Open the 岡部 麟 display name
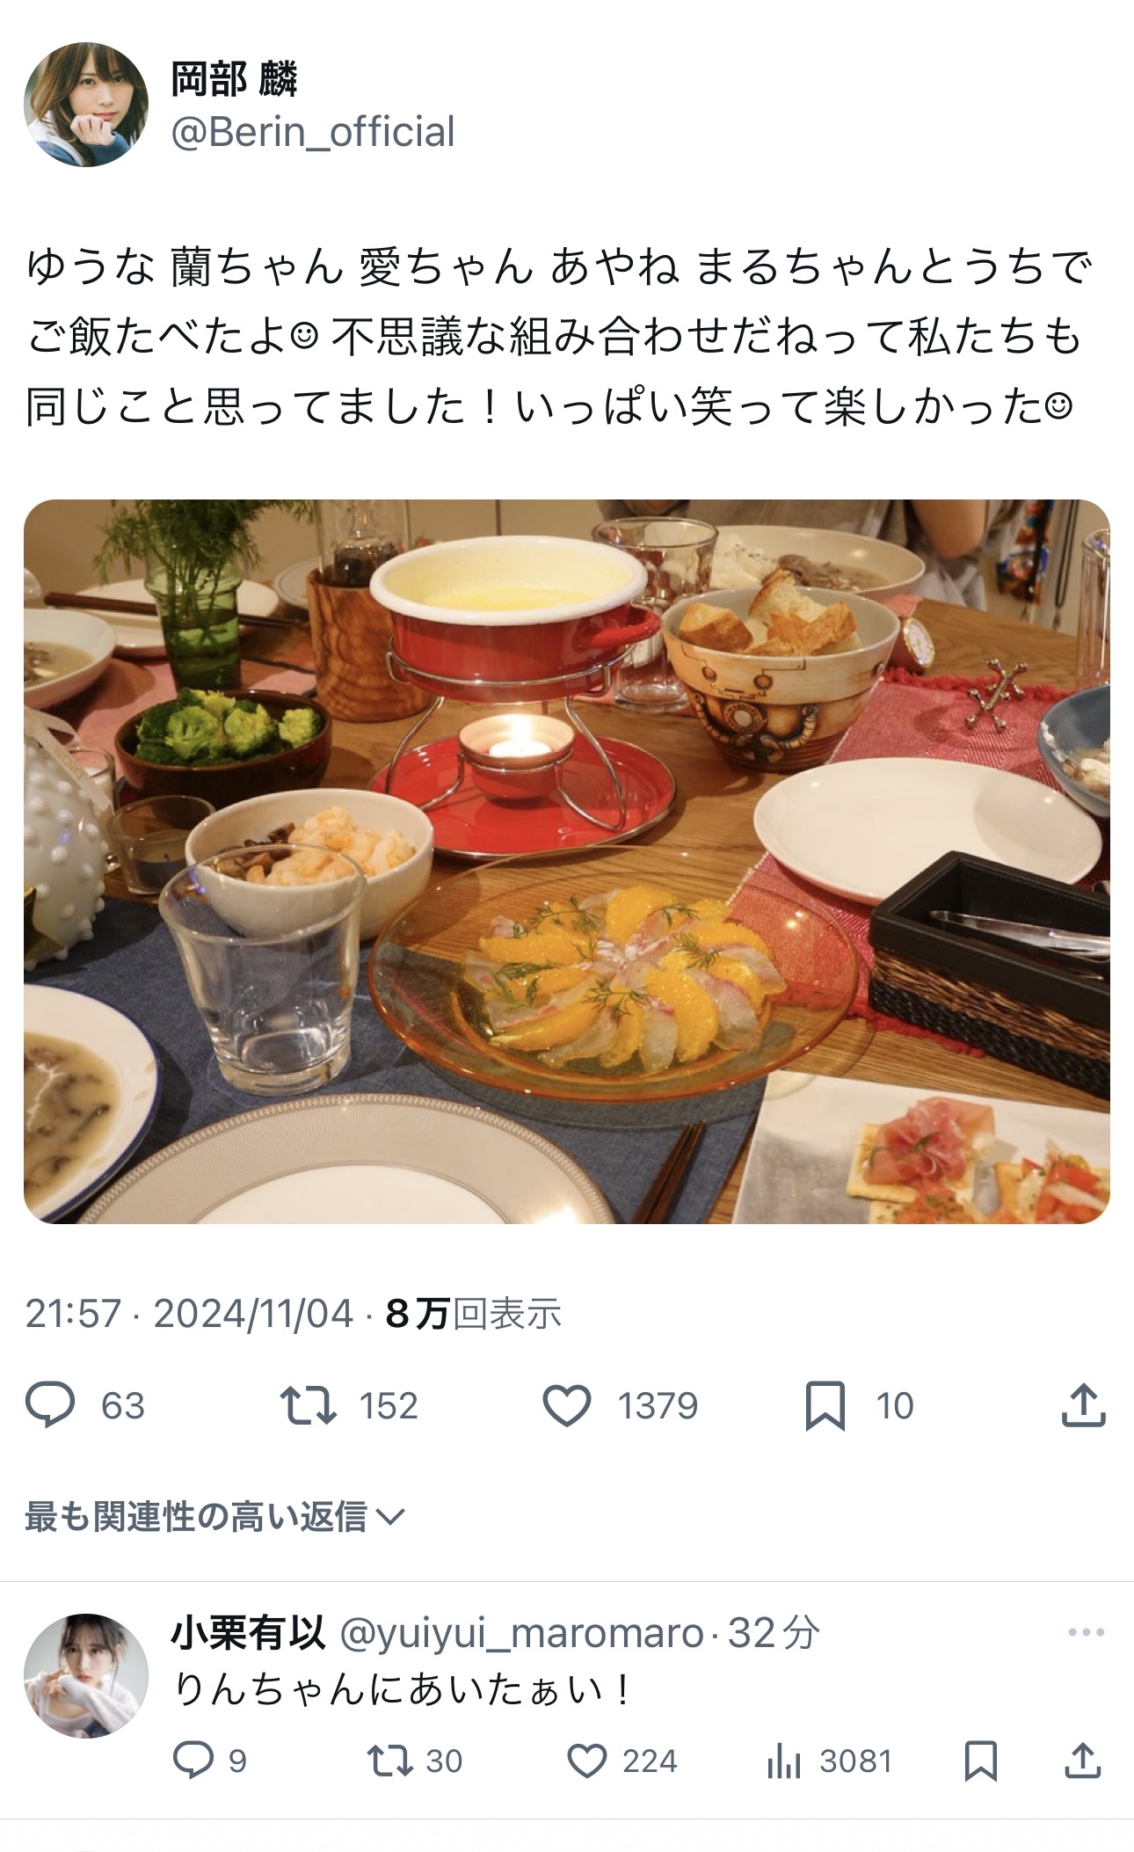The image size is (1134, 1852). pyautogui.click(x=235, y=80)
